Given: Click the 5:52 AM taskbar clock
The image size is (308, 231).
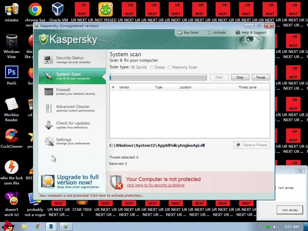Looking at the screenshot, I should coord(292,227).
